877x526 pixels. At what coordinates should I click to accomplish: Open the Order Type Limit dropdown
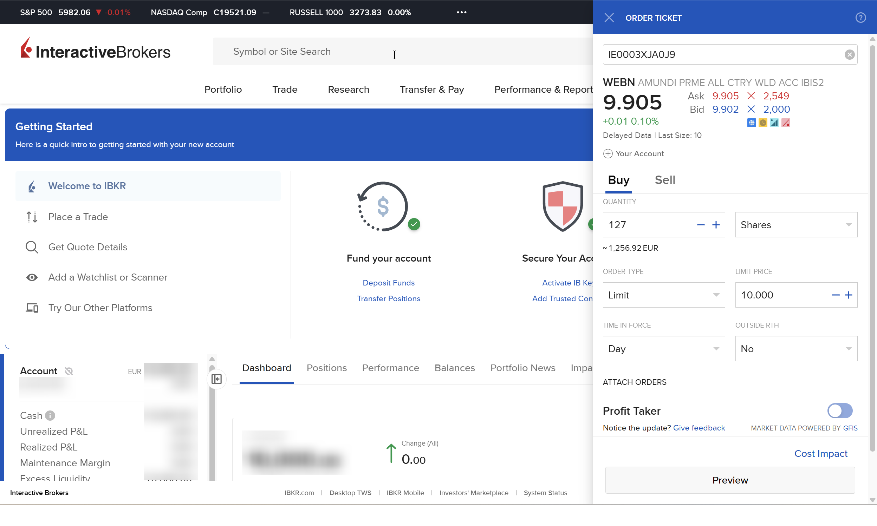click(663, 295)
